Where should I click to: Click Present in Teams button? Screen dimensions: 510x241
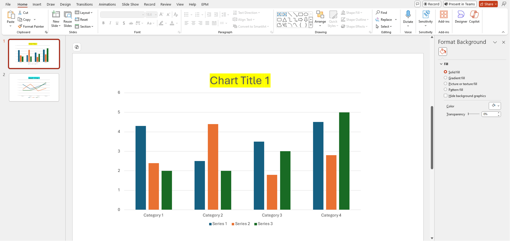point(460,4)
